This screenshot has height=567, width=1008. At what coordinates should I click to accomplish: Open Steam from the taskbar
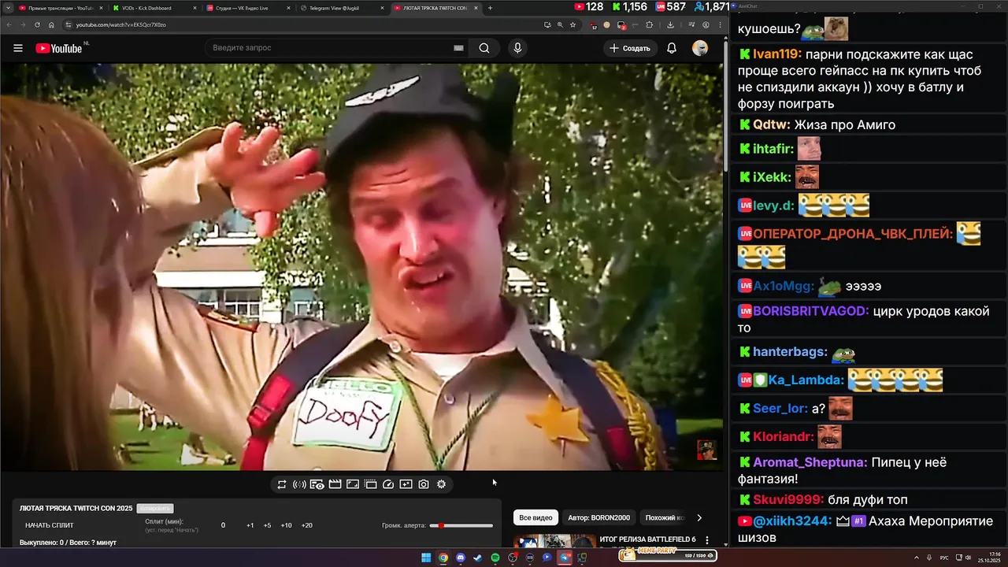tap(478, 558)
